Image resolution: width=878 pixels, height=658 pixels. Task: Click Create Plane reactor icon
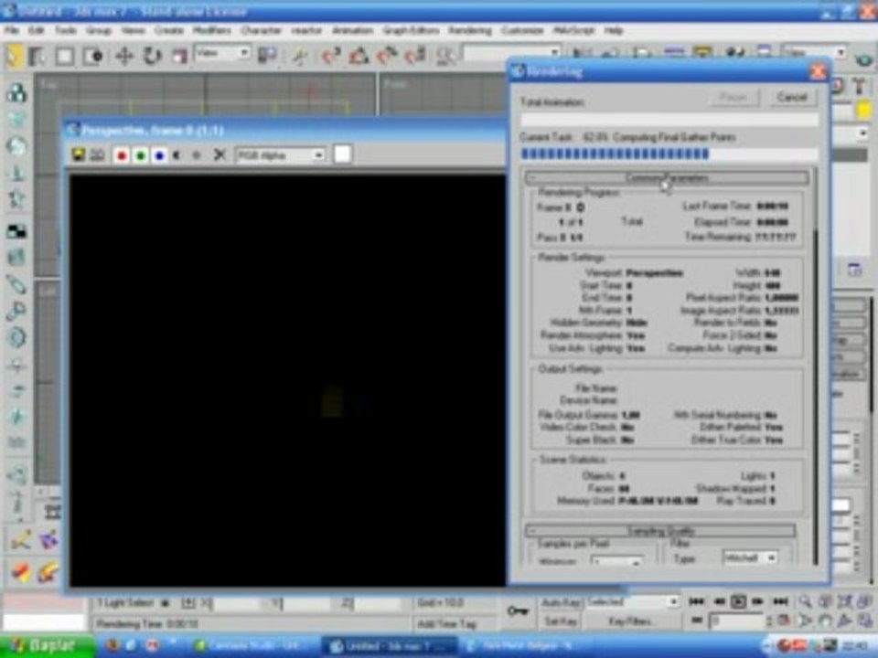16,230
